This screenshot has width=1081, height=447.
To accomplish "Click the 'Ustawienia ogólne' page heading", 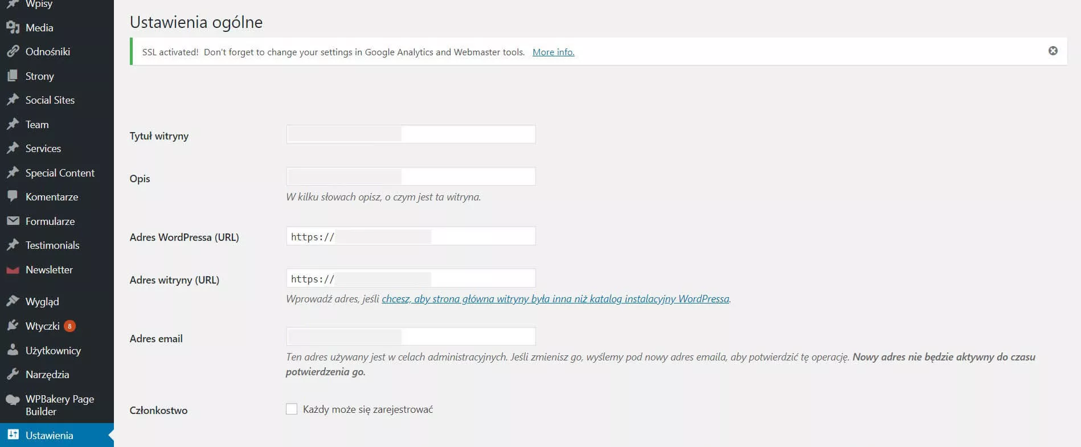I will pos(196,22).
